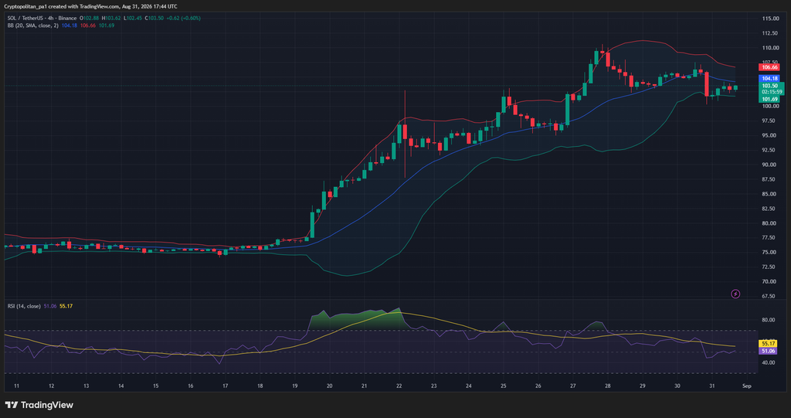Click date label 25 on time axis

(x=504, y=386)
